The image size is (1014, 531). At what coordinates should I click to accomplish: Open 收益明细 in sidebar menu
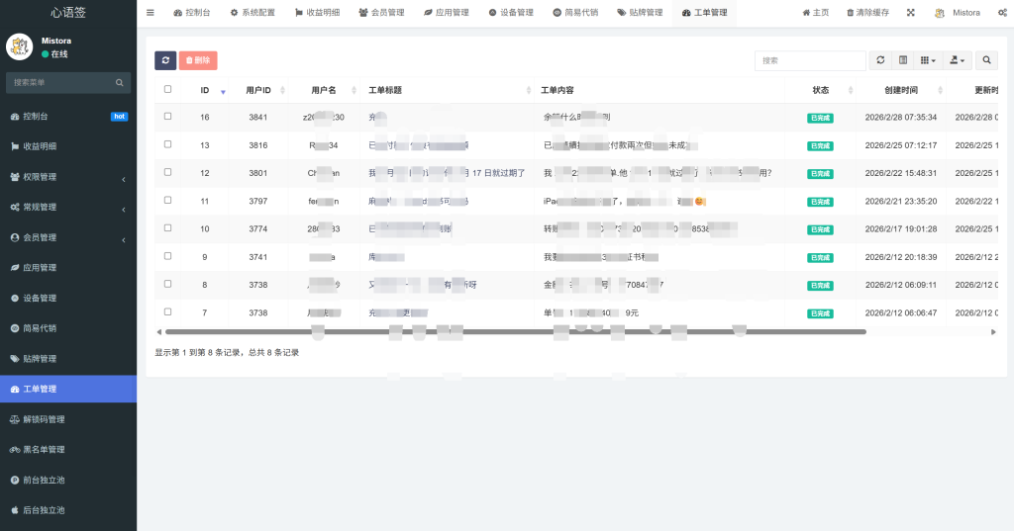coord(68,146)
